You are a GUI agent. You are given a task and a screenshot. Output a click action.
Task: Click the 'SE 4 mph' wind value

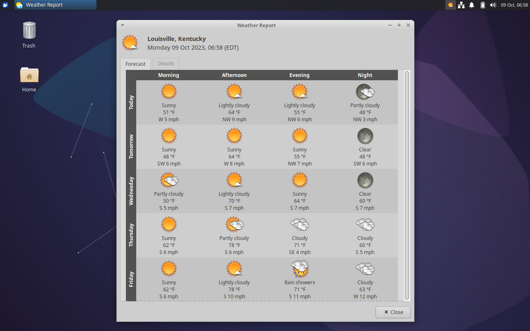click(x=300, y=252)
